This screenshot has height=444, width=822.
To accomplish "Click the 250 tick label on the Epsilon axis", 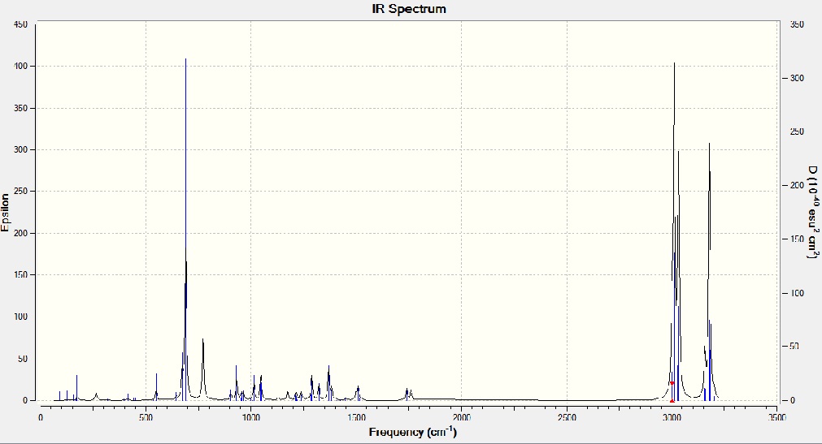I will tap(20, 192).
